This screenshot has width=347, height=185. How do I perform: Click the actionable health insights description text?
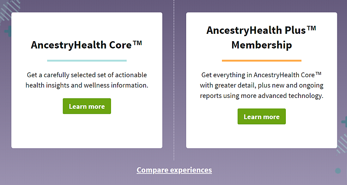tap(87, 80)
